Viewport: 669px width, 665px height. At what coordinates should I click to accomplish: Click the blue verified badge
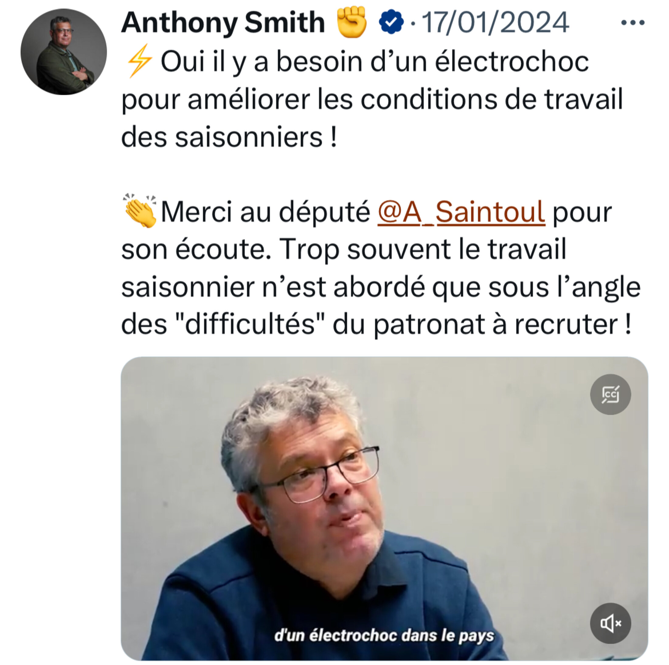[x=391, y=23]
